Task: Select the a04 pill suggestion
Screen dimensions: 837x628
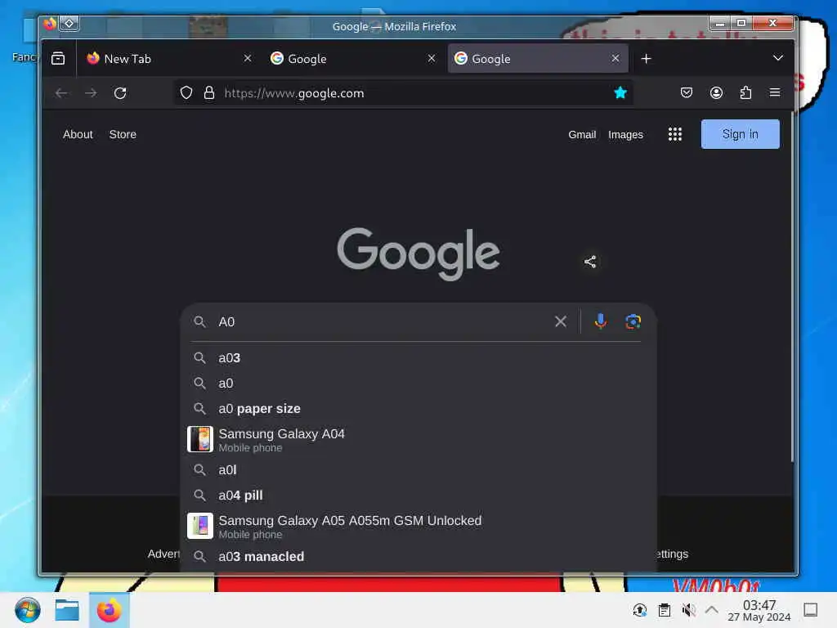Action: [418, 496]
